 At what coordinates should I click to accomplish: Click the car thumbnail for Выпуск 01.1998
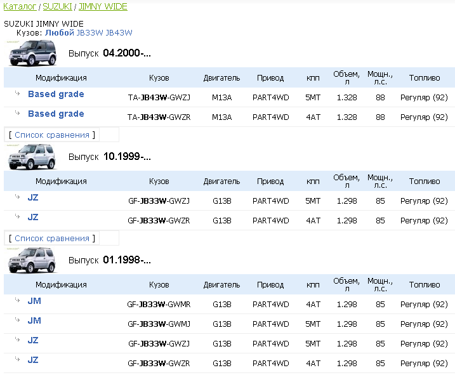tap(32, 260)
